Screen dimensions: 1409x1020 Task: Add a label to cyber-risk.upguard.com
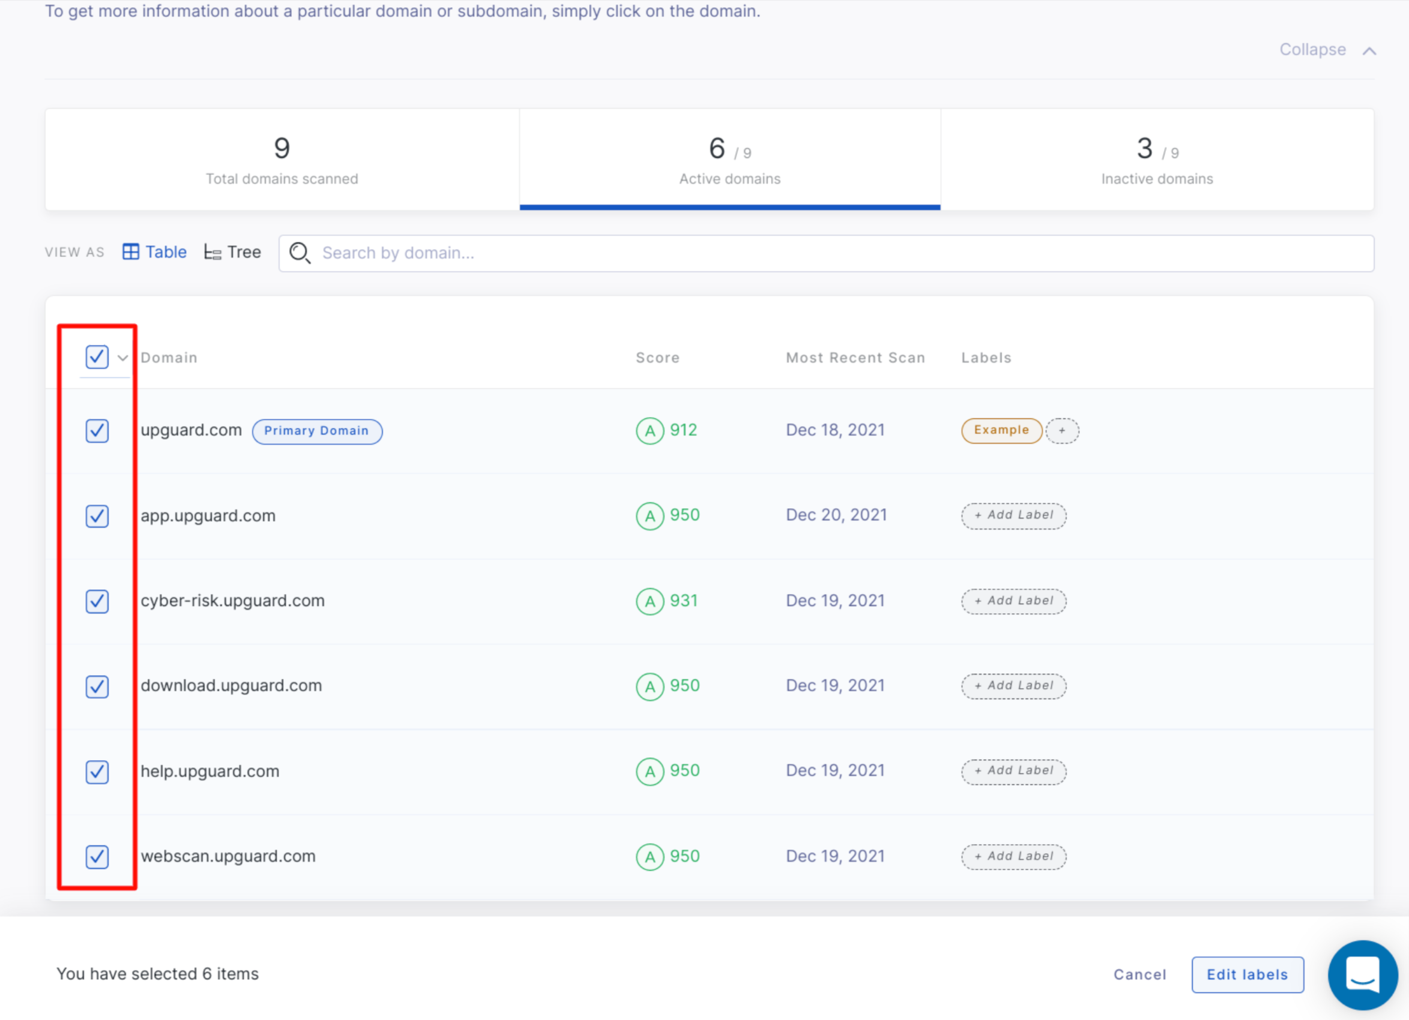tap(1014, 601)
